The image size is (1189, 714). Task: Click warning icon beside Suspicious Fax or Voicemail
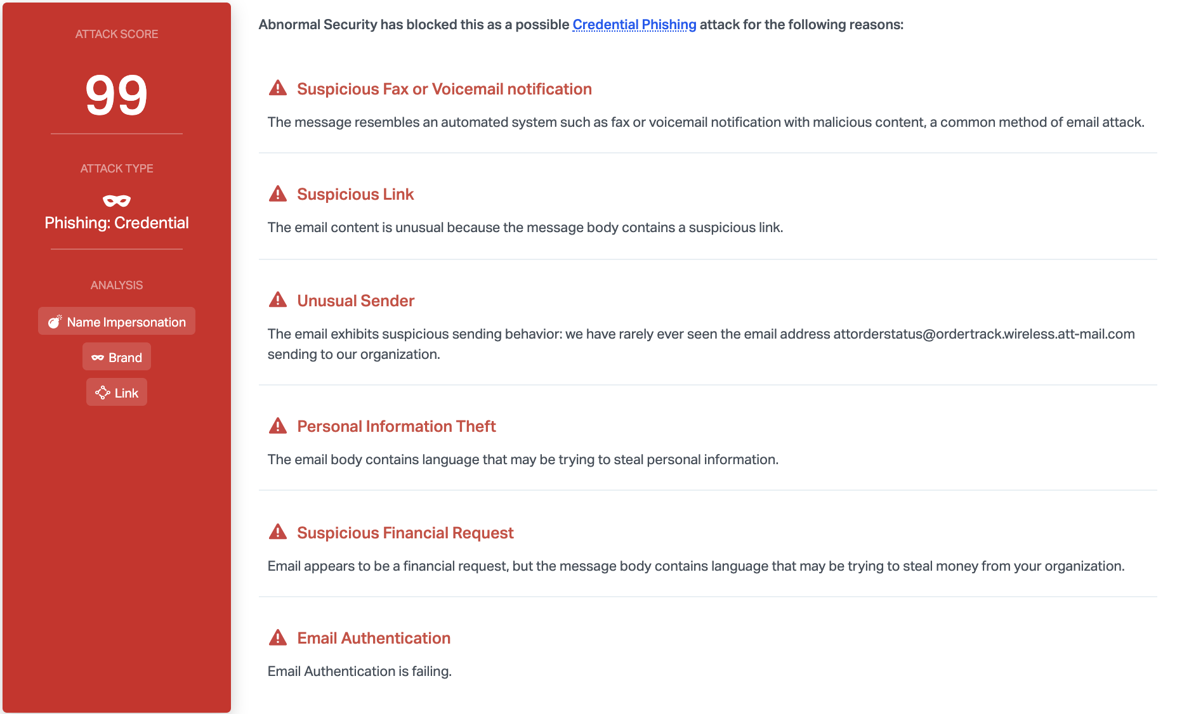278,88
